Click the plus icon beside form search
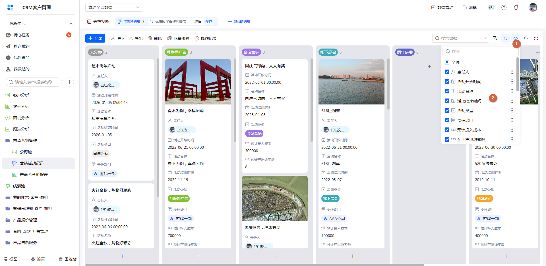The width and height of the screenshot is (546, 266). coord(69,82)
